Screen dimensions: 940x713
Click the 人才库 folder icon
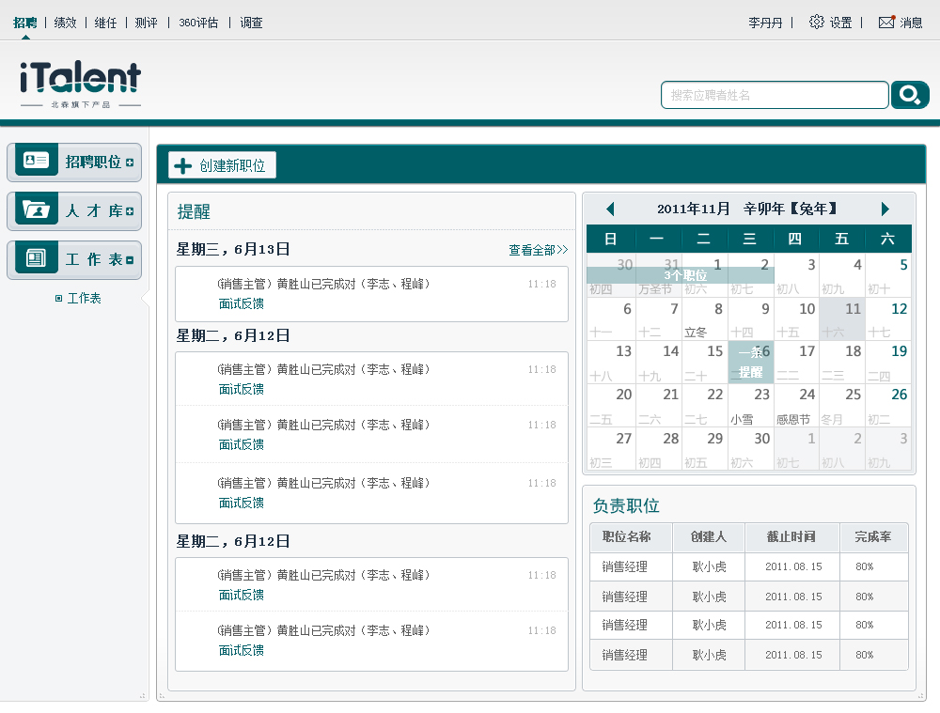coord(37,209)
